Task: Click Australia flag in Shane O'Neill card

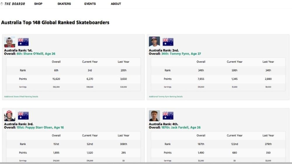Action: pyautogui.click(x=23, y=42)
